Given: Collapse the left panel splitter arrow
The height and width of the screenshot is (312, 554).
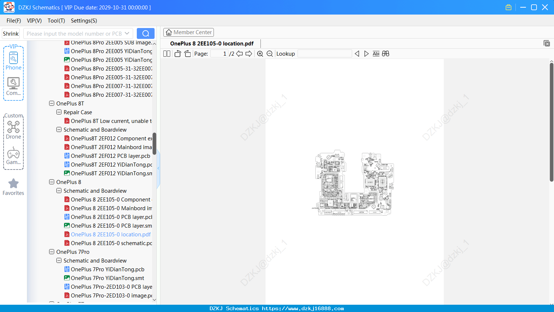Looking at the screenshot, I should click(x=158, y=168).
